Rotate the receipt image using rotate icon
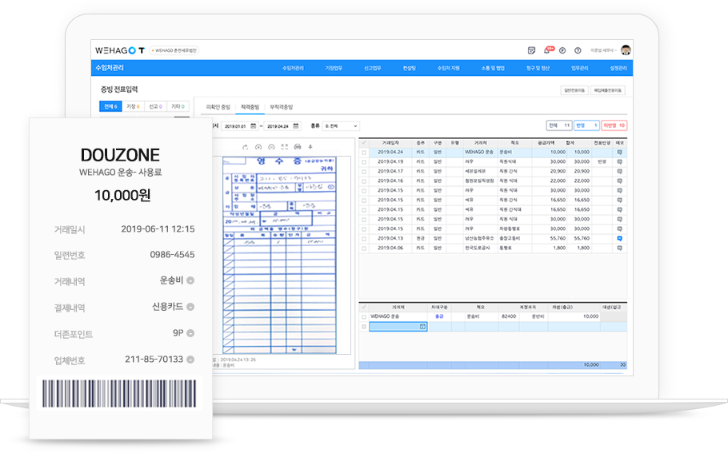728x453 pixels. coord(245,147)
